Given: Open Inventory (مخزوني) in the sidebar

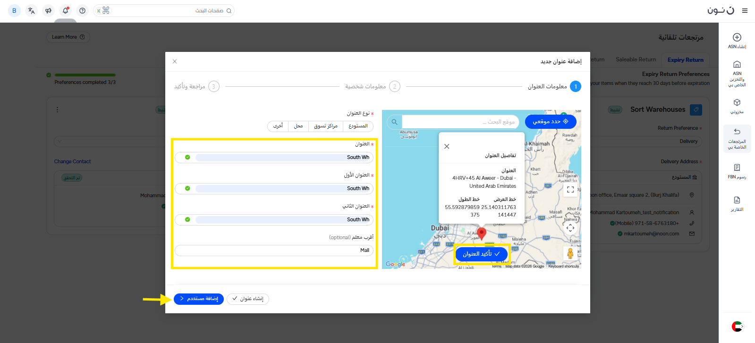Looking at the screenshot, I should pos(737,106).
